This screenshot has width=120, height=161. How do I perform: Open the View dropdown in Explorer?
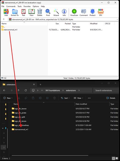(78, 98)
